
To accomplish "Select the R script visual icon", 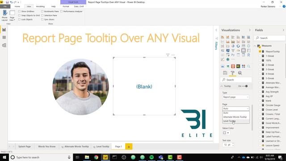I will pyautogui.click(x=248, y=55).
